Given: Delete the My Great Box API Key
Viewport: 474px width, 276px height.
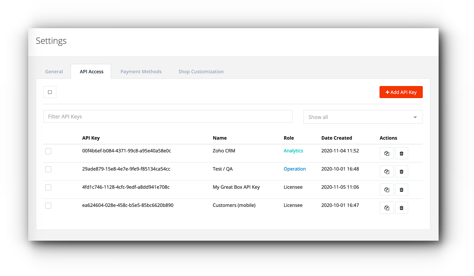Looking at the screenshot, I should tap(401, 190).
